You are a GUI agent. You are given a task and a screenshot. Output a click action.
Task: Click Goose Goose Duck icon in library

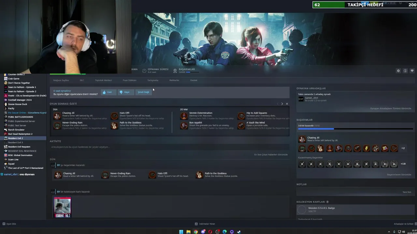coord(6,104)
